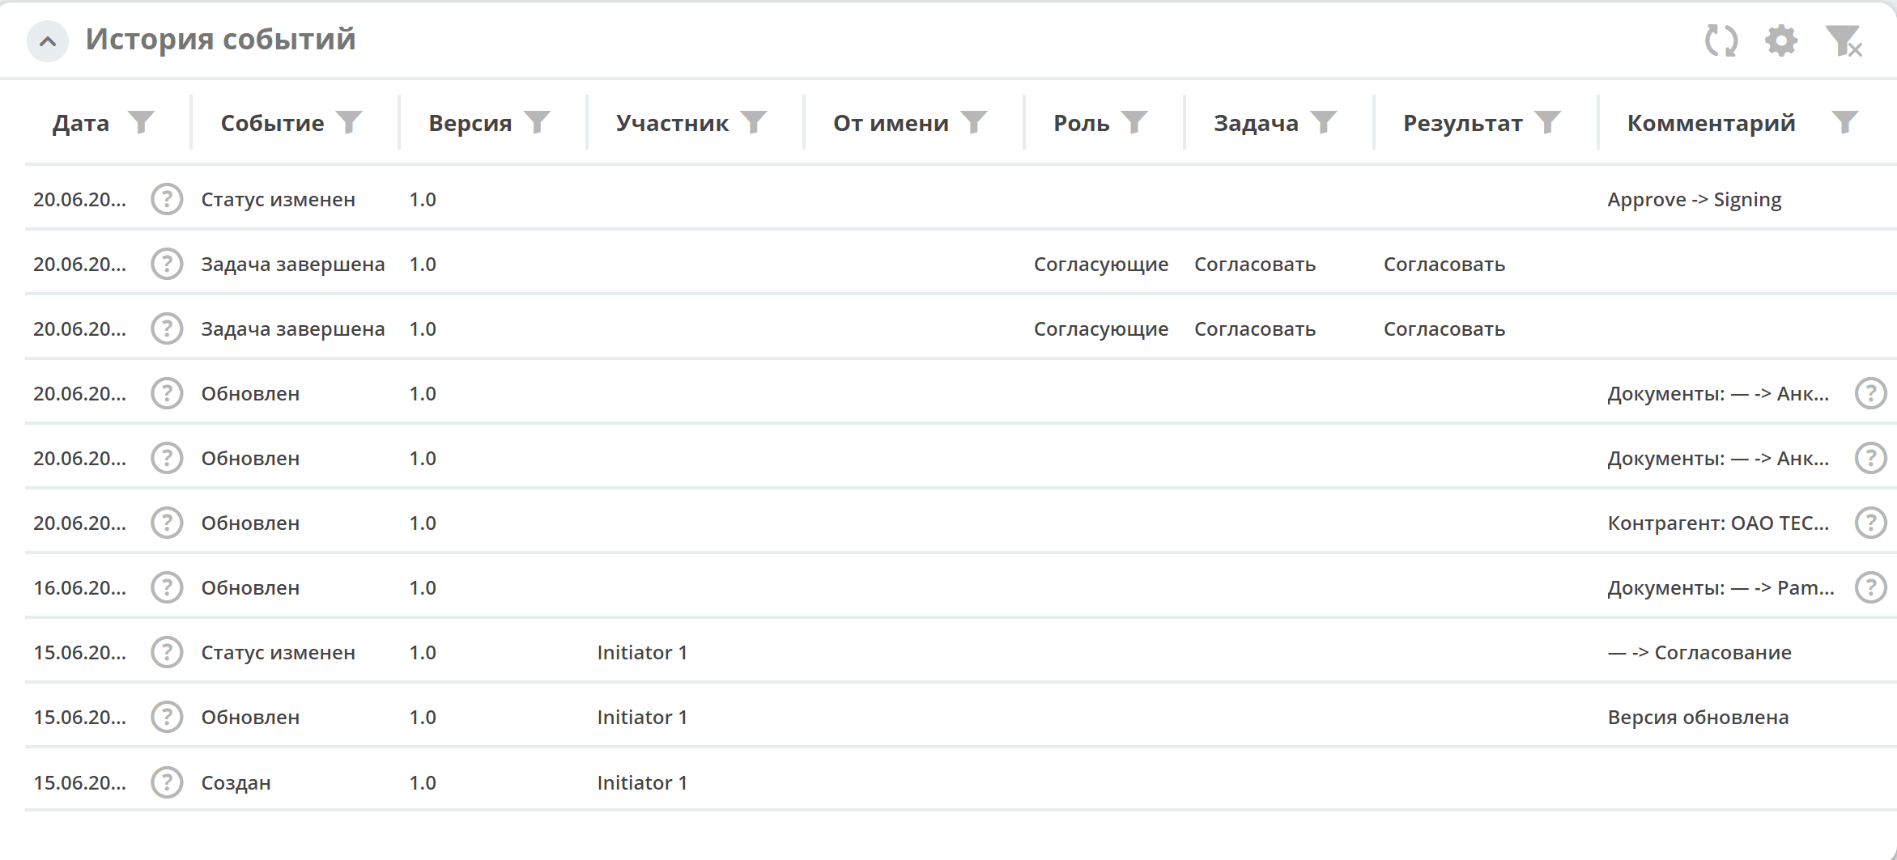Open the filter for the Версия column
The image size is (1897, 860).
point(537,122)
